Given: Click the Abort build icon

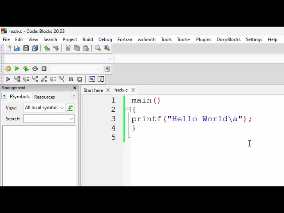Looking at the screenshot, I should click(x=44, y=69).
